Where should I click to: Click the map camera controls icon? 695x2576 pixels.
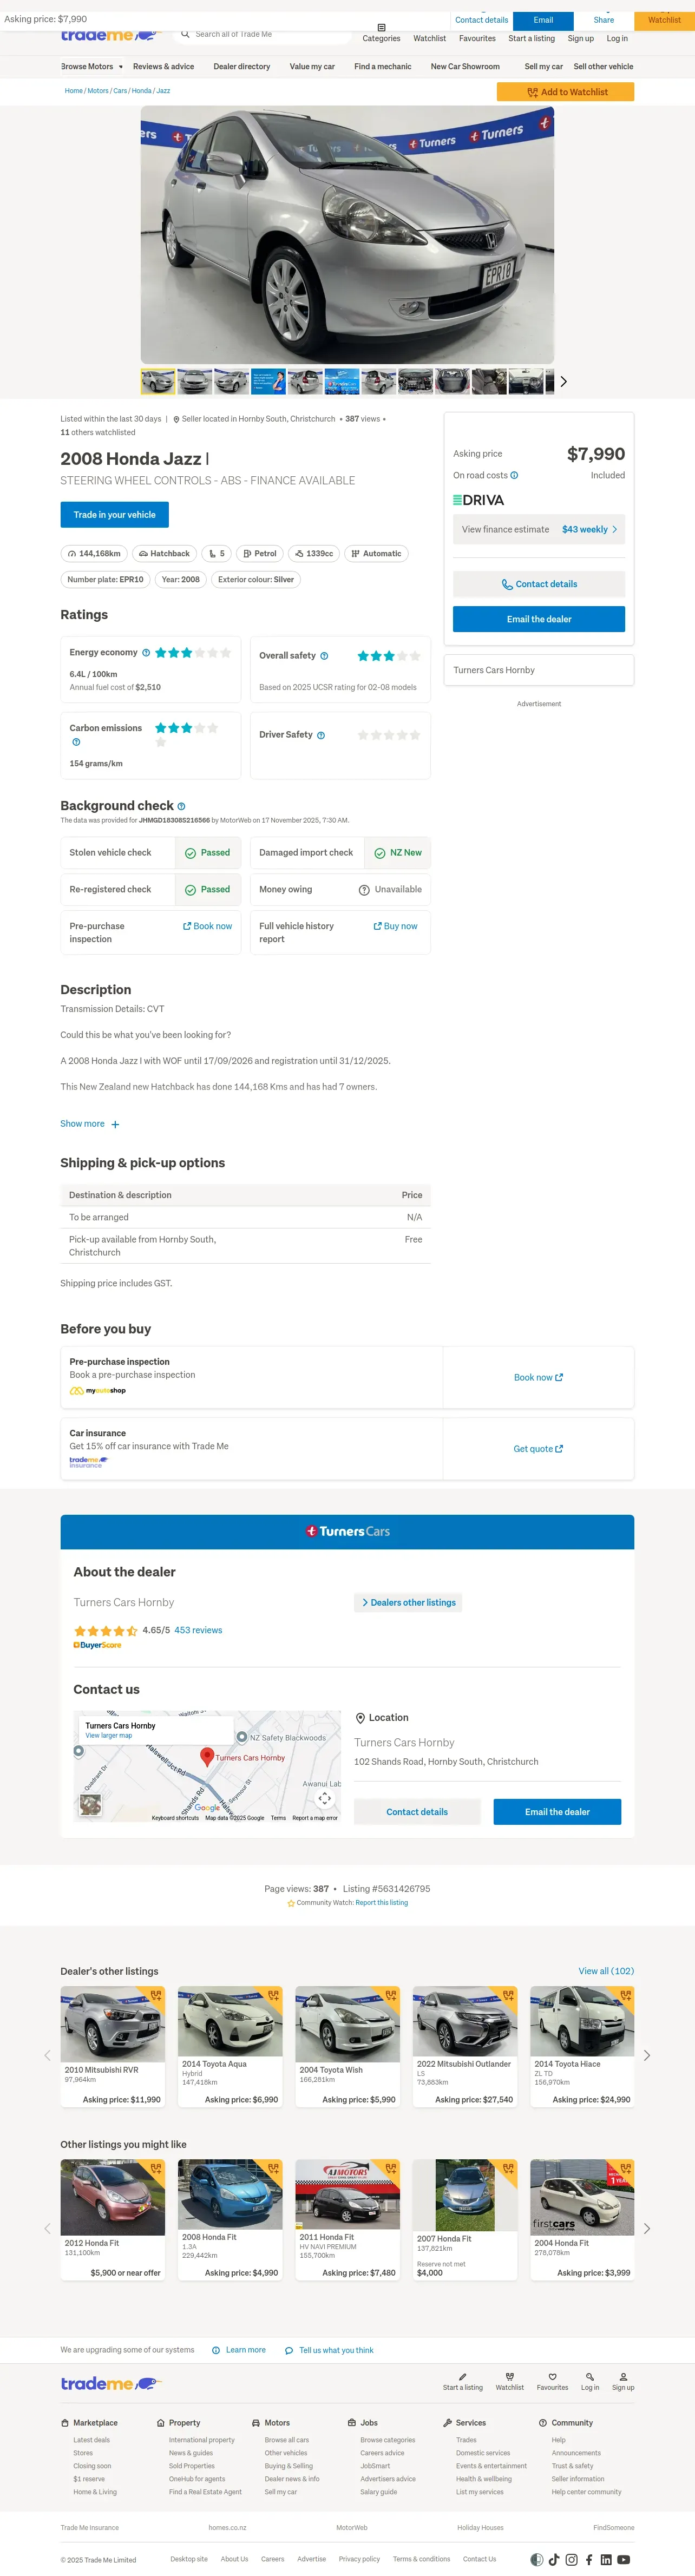coord(325,1798)
